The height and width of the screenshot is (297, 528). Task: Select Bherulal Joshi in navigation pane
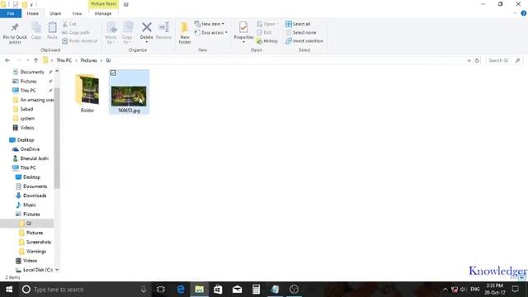pos(34,158)
